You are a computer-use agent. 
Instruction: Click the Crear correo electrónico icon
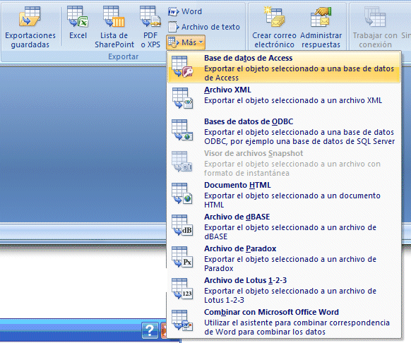[274, 17]
